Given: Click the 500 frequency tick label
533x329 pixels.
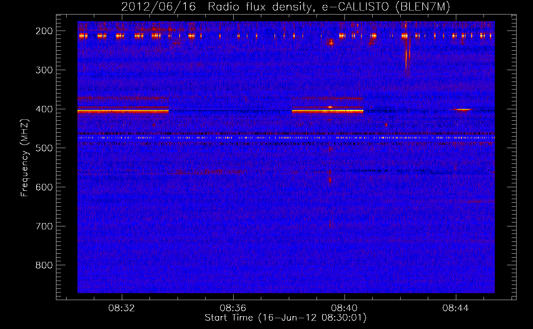Looking at the screenshot, I should pos(44,148).
